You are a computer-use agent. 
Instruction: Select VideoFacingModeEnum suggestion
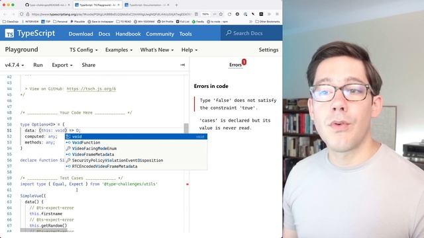point(136,148)
